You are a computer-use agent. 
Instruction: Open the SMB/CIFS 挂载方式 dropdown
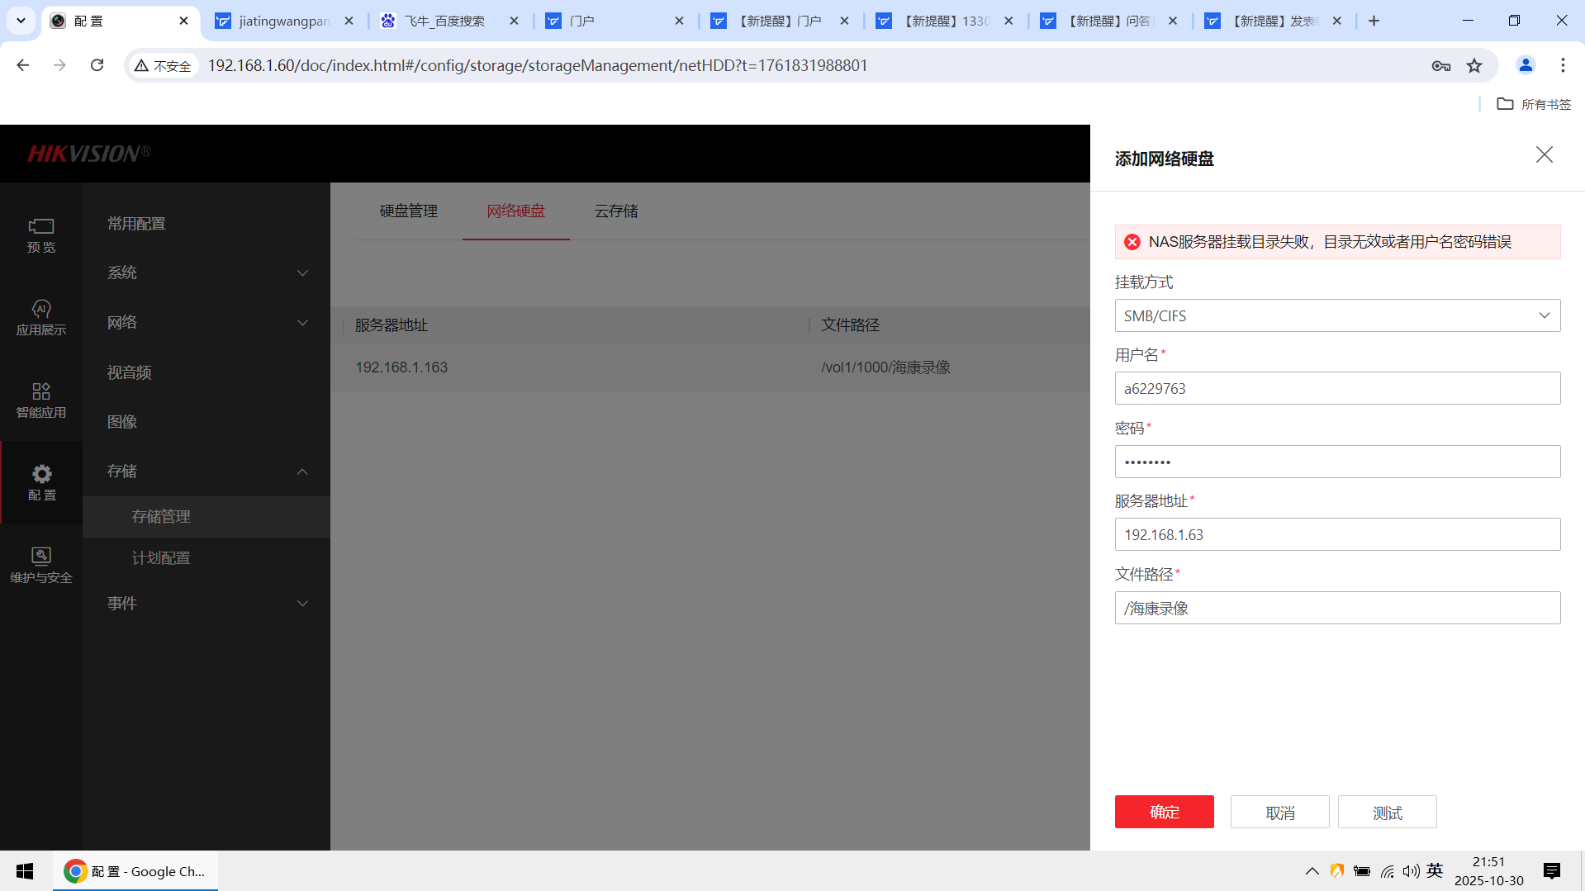(1336, 315)
